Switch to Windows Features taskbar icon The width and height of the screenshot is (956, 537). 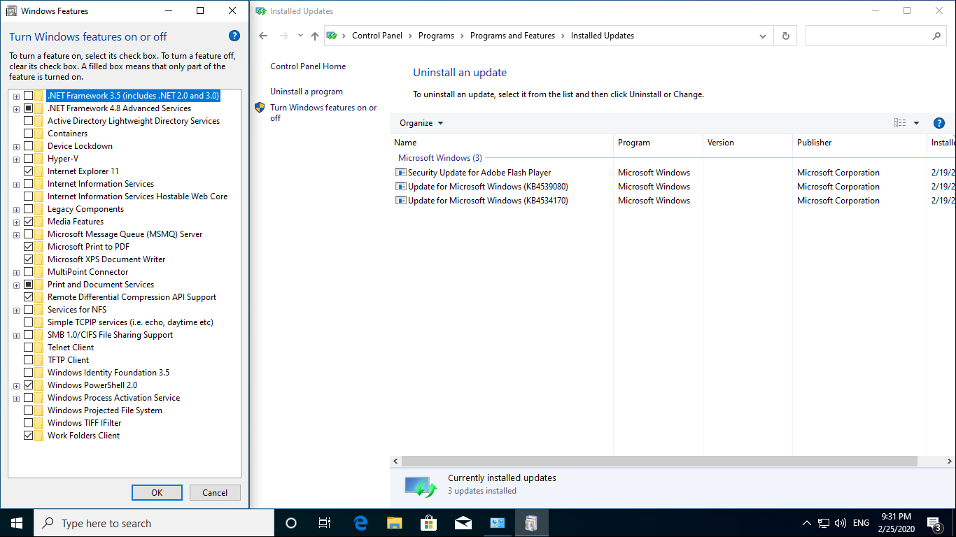click(x=531, y=523)
